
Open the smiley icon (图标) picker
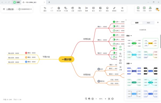107,9
